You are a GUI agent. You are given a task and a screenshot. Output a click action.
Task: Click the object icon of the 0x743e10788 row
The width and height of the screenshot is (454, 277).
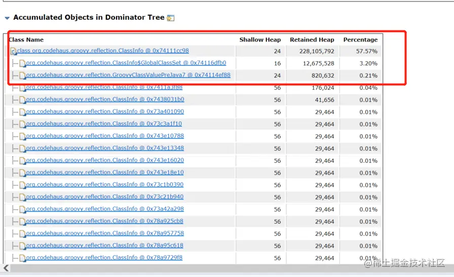(x=23, y=137)
